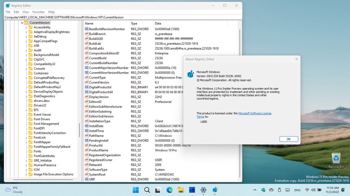Expand the AppCompatFlags key
The width and height of the screenshot is (350, 196).
(26, 41)
